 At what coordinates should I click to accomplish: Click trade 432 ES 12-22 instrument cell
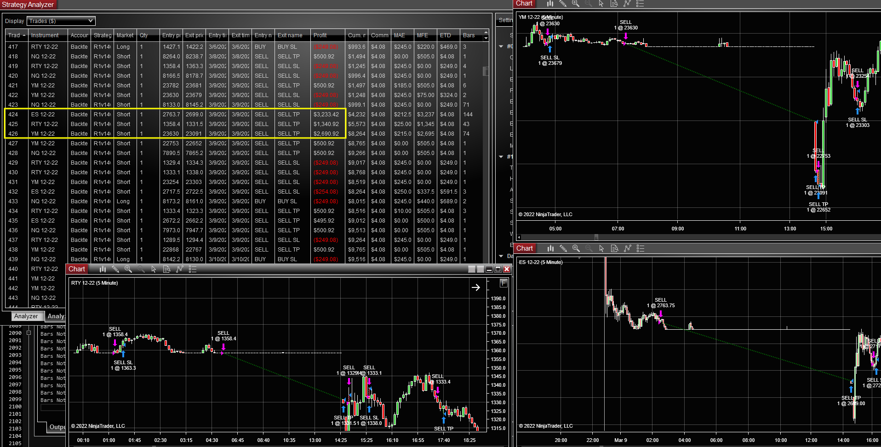point(48,192)
